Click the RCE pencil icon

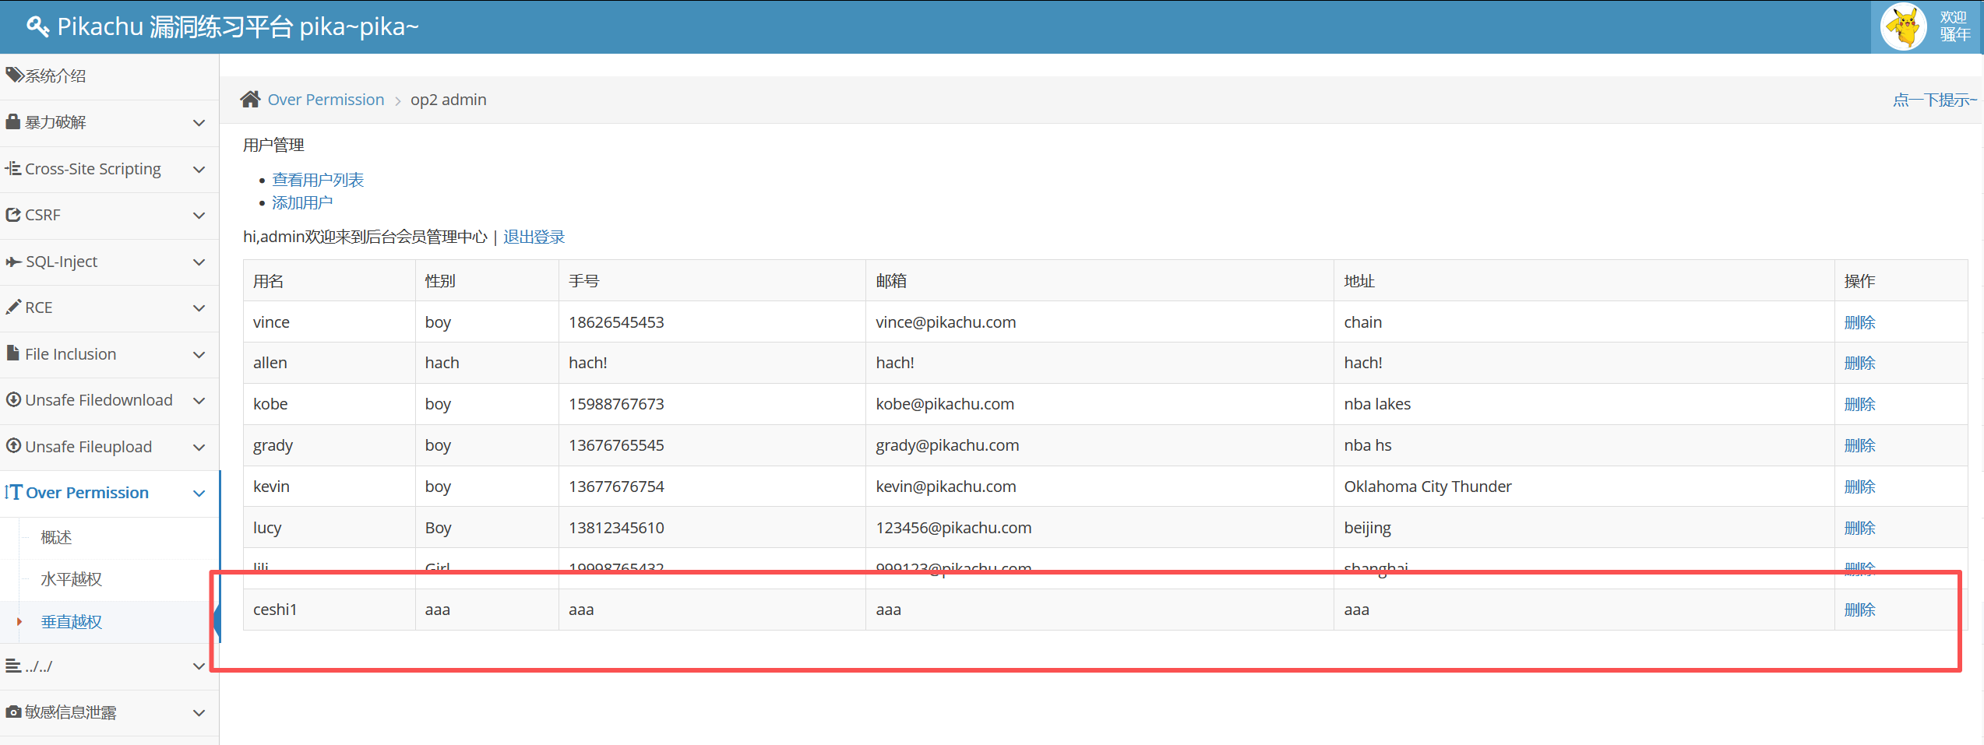[x=13, y=307]
